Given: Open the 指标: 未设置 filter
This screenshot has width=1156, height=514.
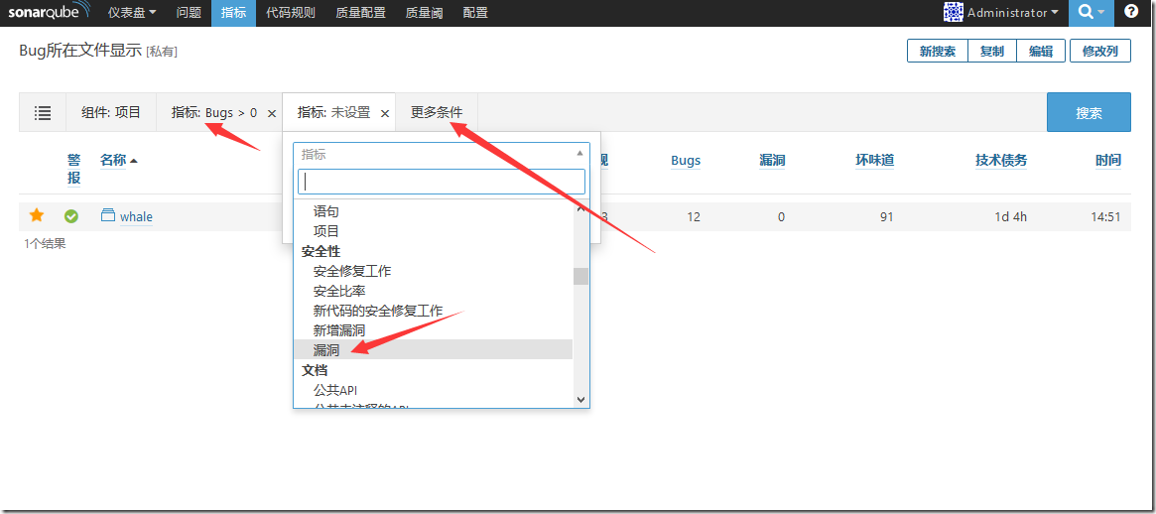Looking at the screenshot, I should coord(334,113).
